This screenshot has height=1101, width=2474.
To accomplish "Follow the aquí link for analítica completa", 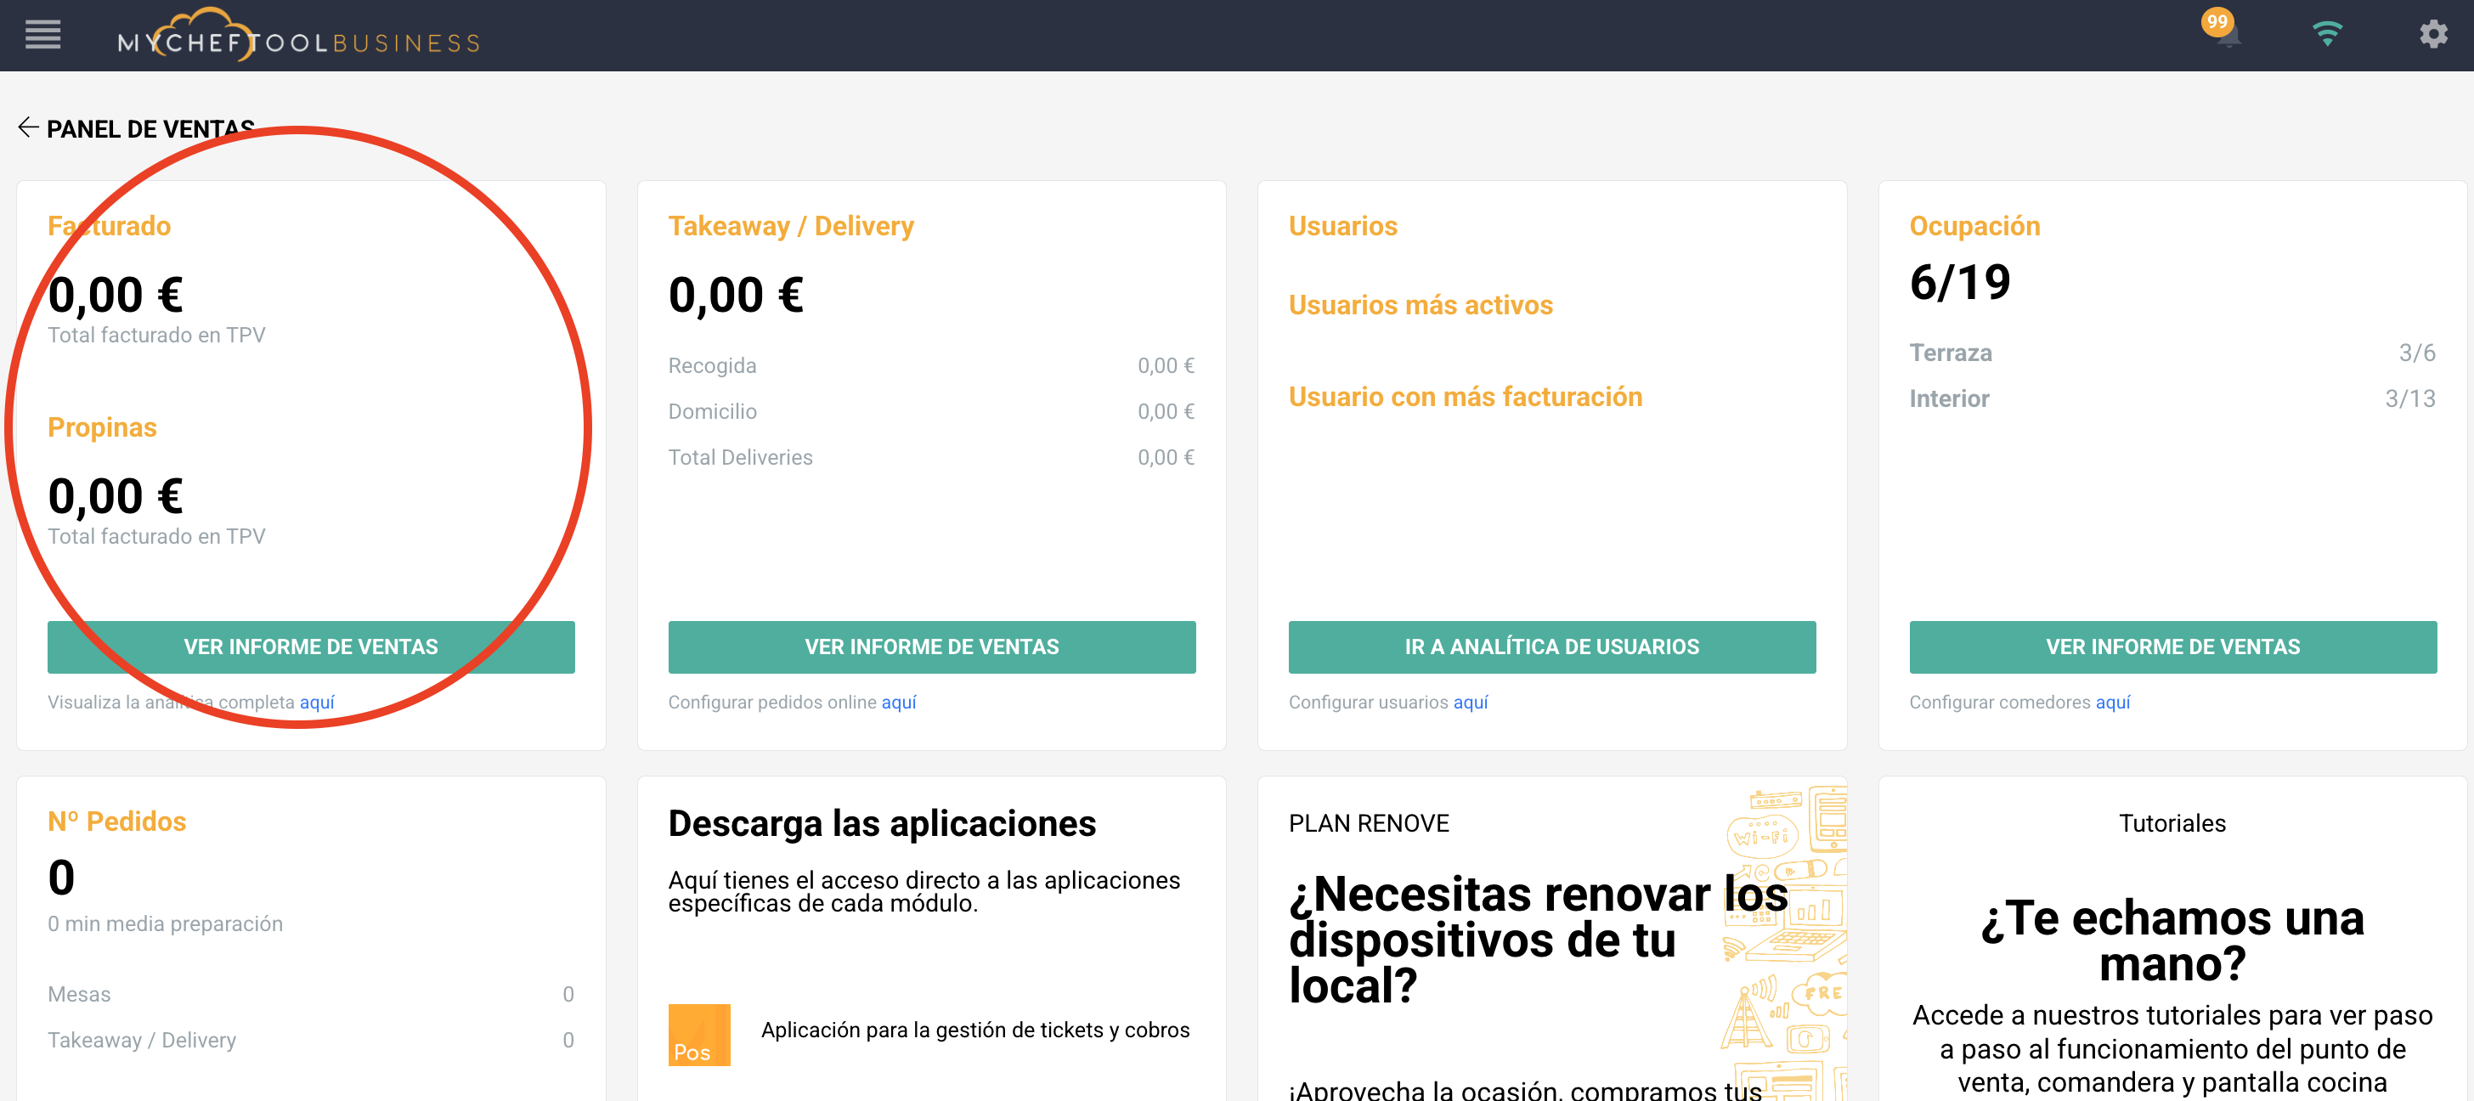I will [x=317, y=703].
